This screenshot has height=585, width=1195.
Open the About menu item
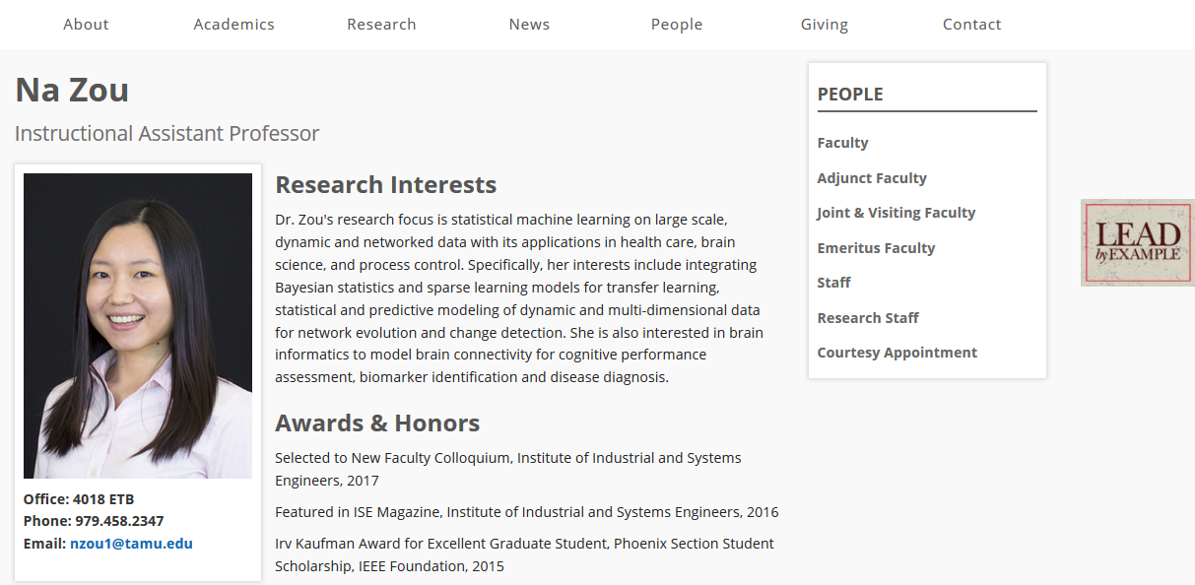pyautogui.click(x=86, y=25)
